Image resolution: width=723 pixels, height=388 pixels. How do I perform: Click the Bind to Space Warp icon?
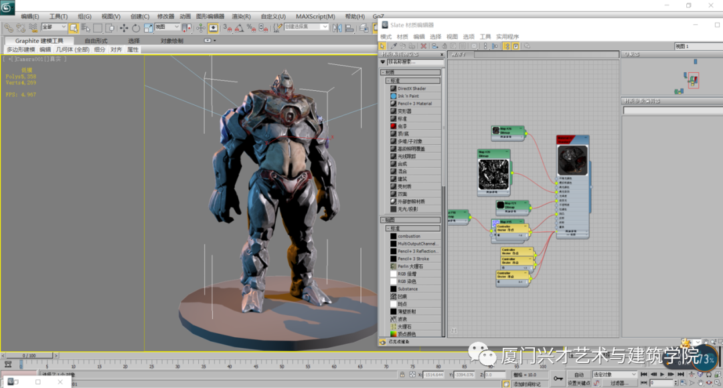tap(33, 27)
